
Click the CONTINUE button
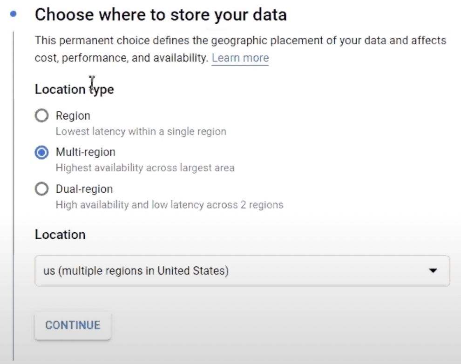tap(73, 325)
